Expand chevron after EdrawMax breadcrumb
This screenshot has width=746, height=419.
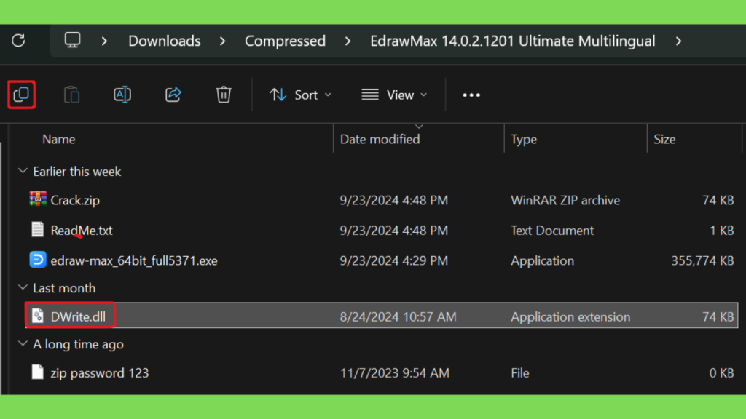point(678,41)
